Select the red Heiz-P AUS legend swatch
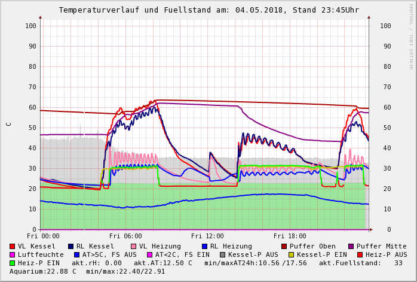Image resolution: width=417 pixels, height=282 pixels. pos(360,254)
